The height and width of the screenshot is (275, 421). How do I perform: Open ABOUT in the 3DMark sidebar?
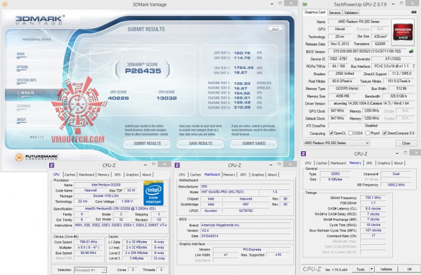[x=22, y=120]
